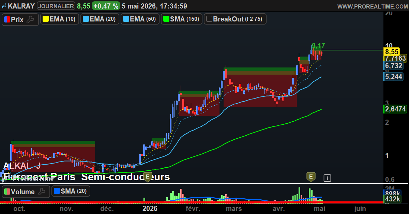The height and width of the screenshot is (214, 409).
Task: Click the date 5 mai 2026, 17:34:59
Action: (154, 6)
